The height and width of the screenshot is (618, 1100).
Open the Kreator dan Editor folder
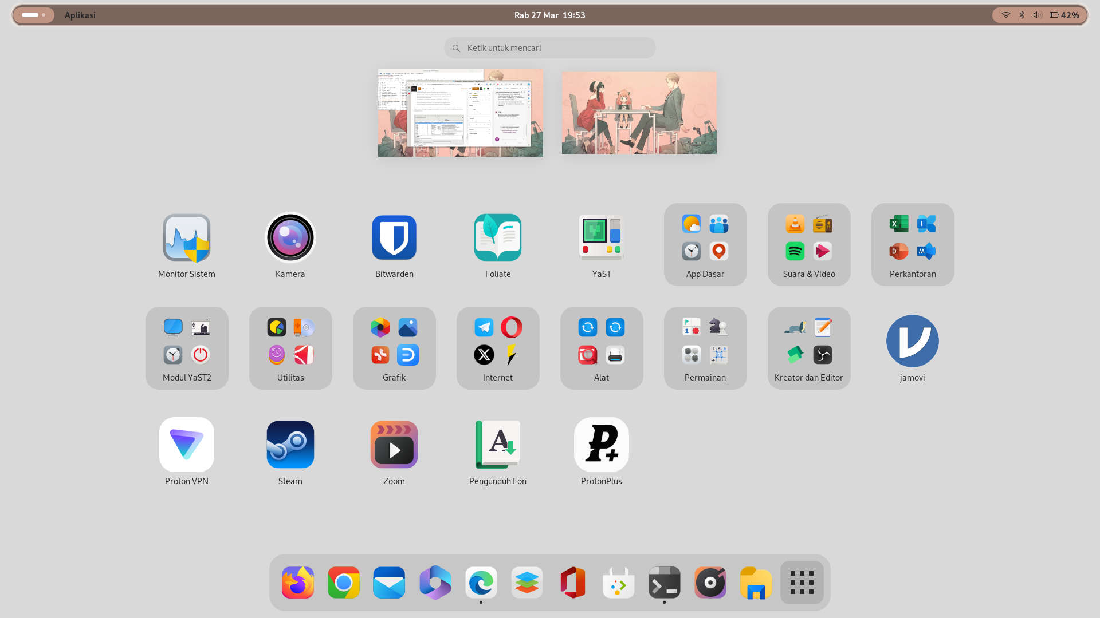pyautogui.click(x=808, y=348)
